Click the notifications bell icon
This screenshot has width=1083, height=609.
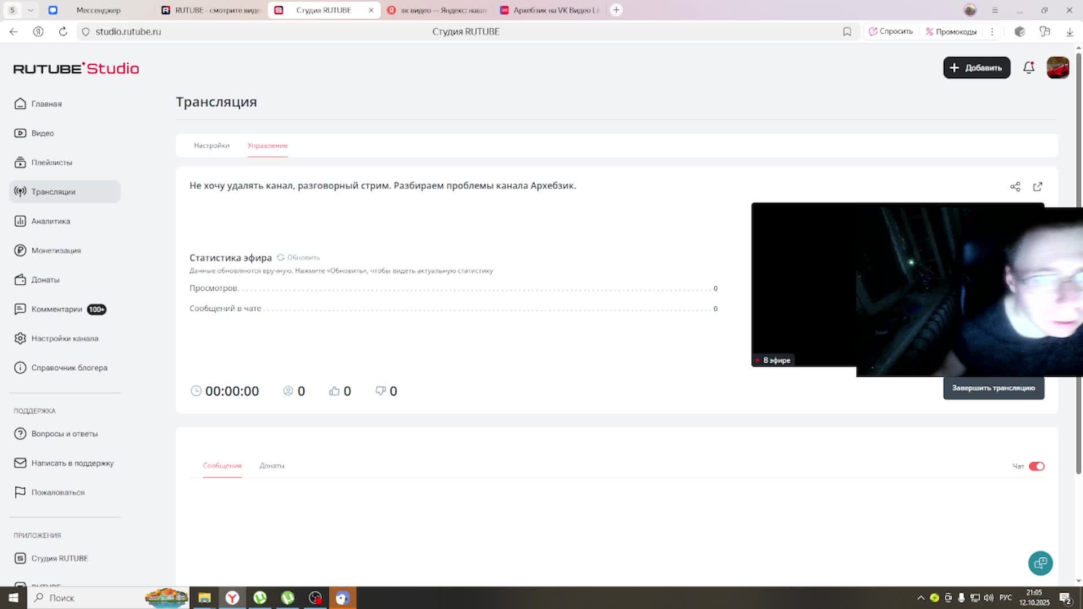pos(1028,68)
